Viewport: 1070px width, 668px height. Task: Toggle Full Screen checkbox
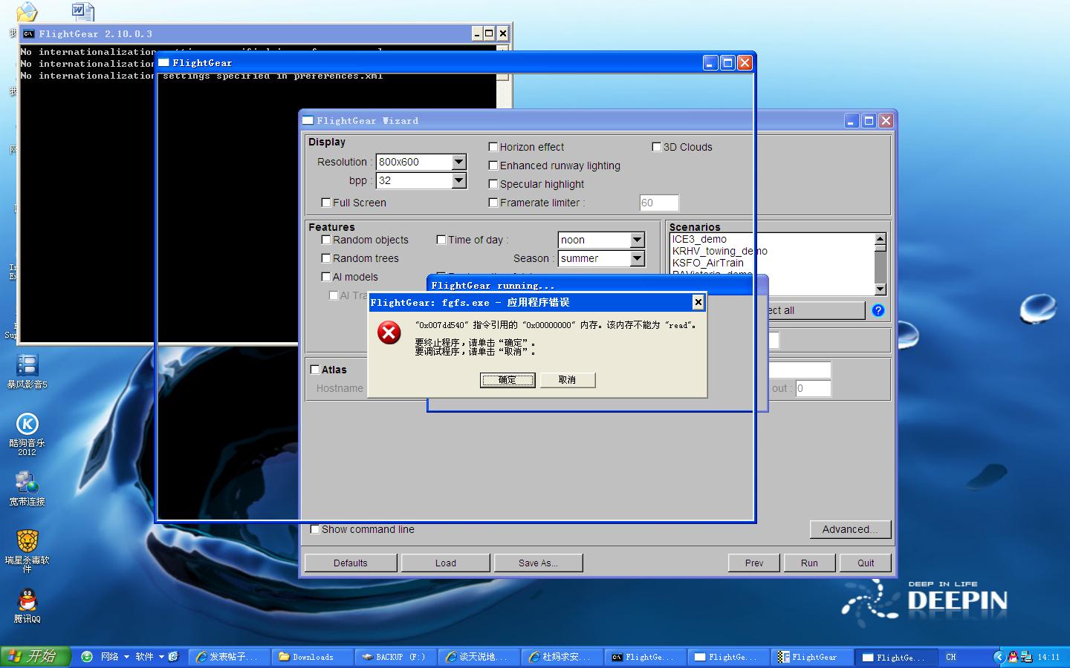point(325,203)
